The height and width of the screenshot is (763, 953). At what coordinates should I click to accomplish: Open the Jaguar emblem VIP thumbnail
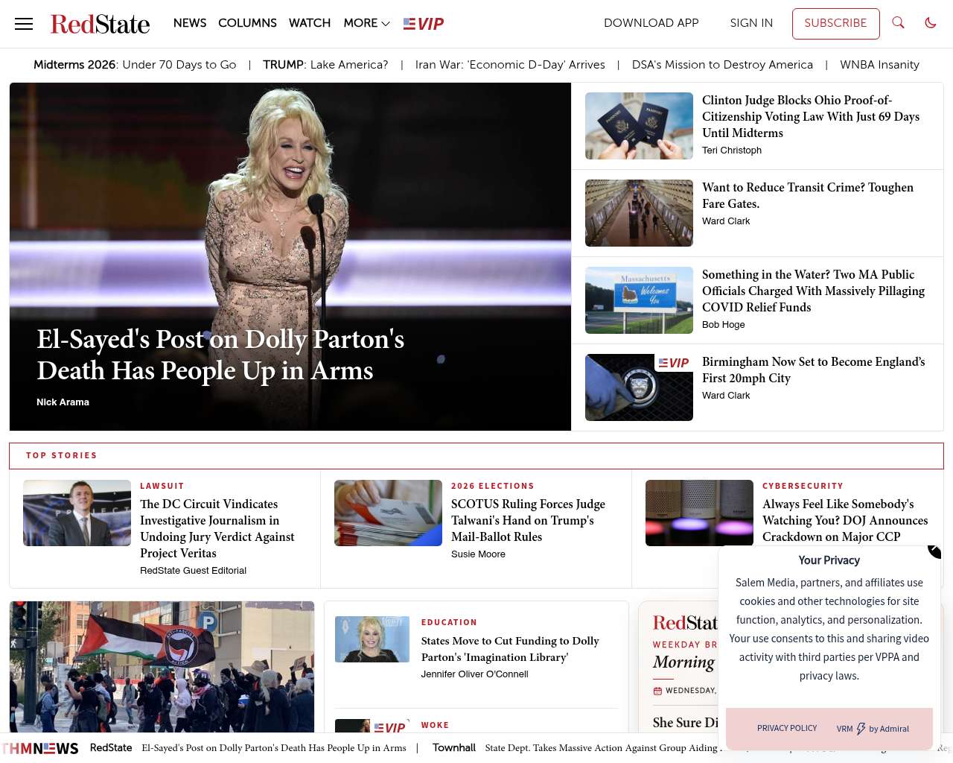[639, 387]
